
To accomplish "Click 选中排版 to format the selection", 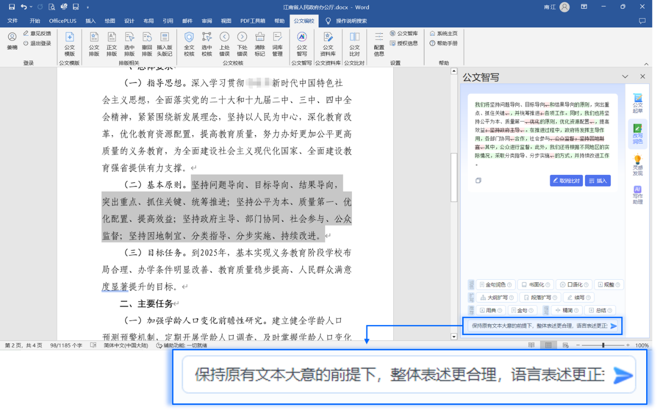I will click(x=129, y=43).
